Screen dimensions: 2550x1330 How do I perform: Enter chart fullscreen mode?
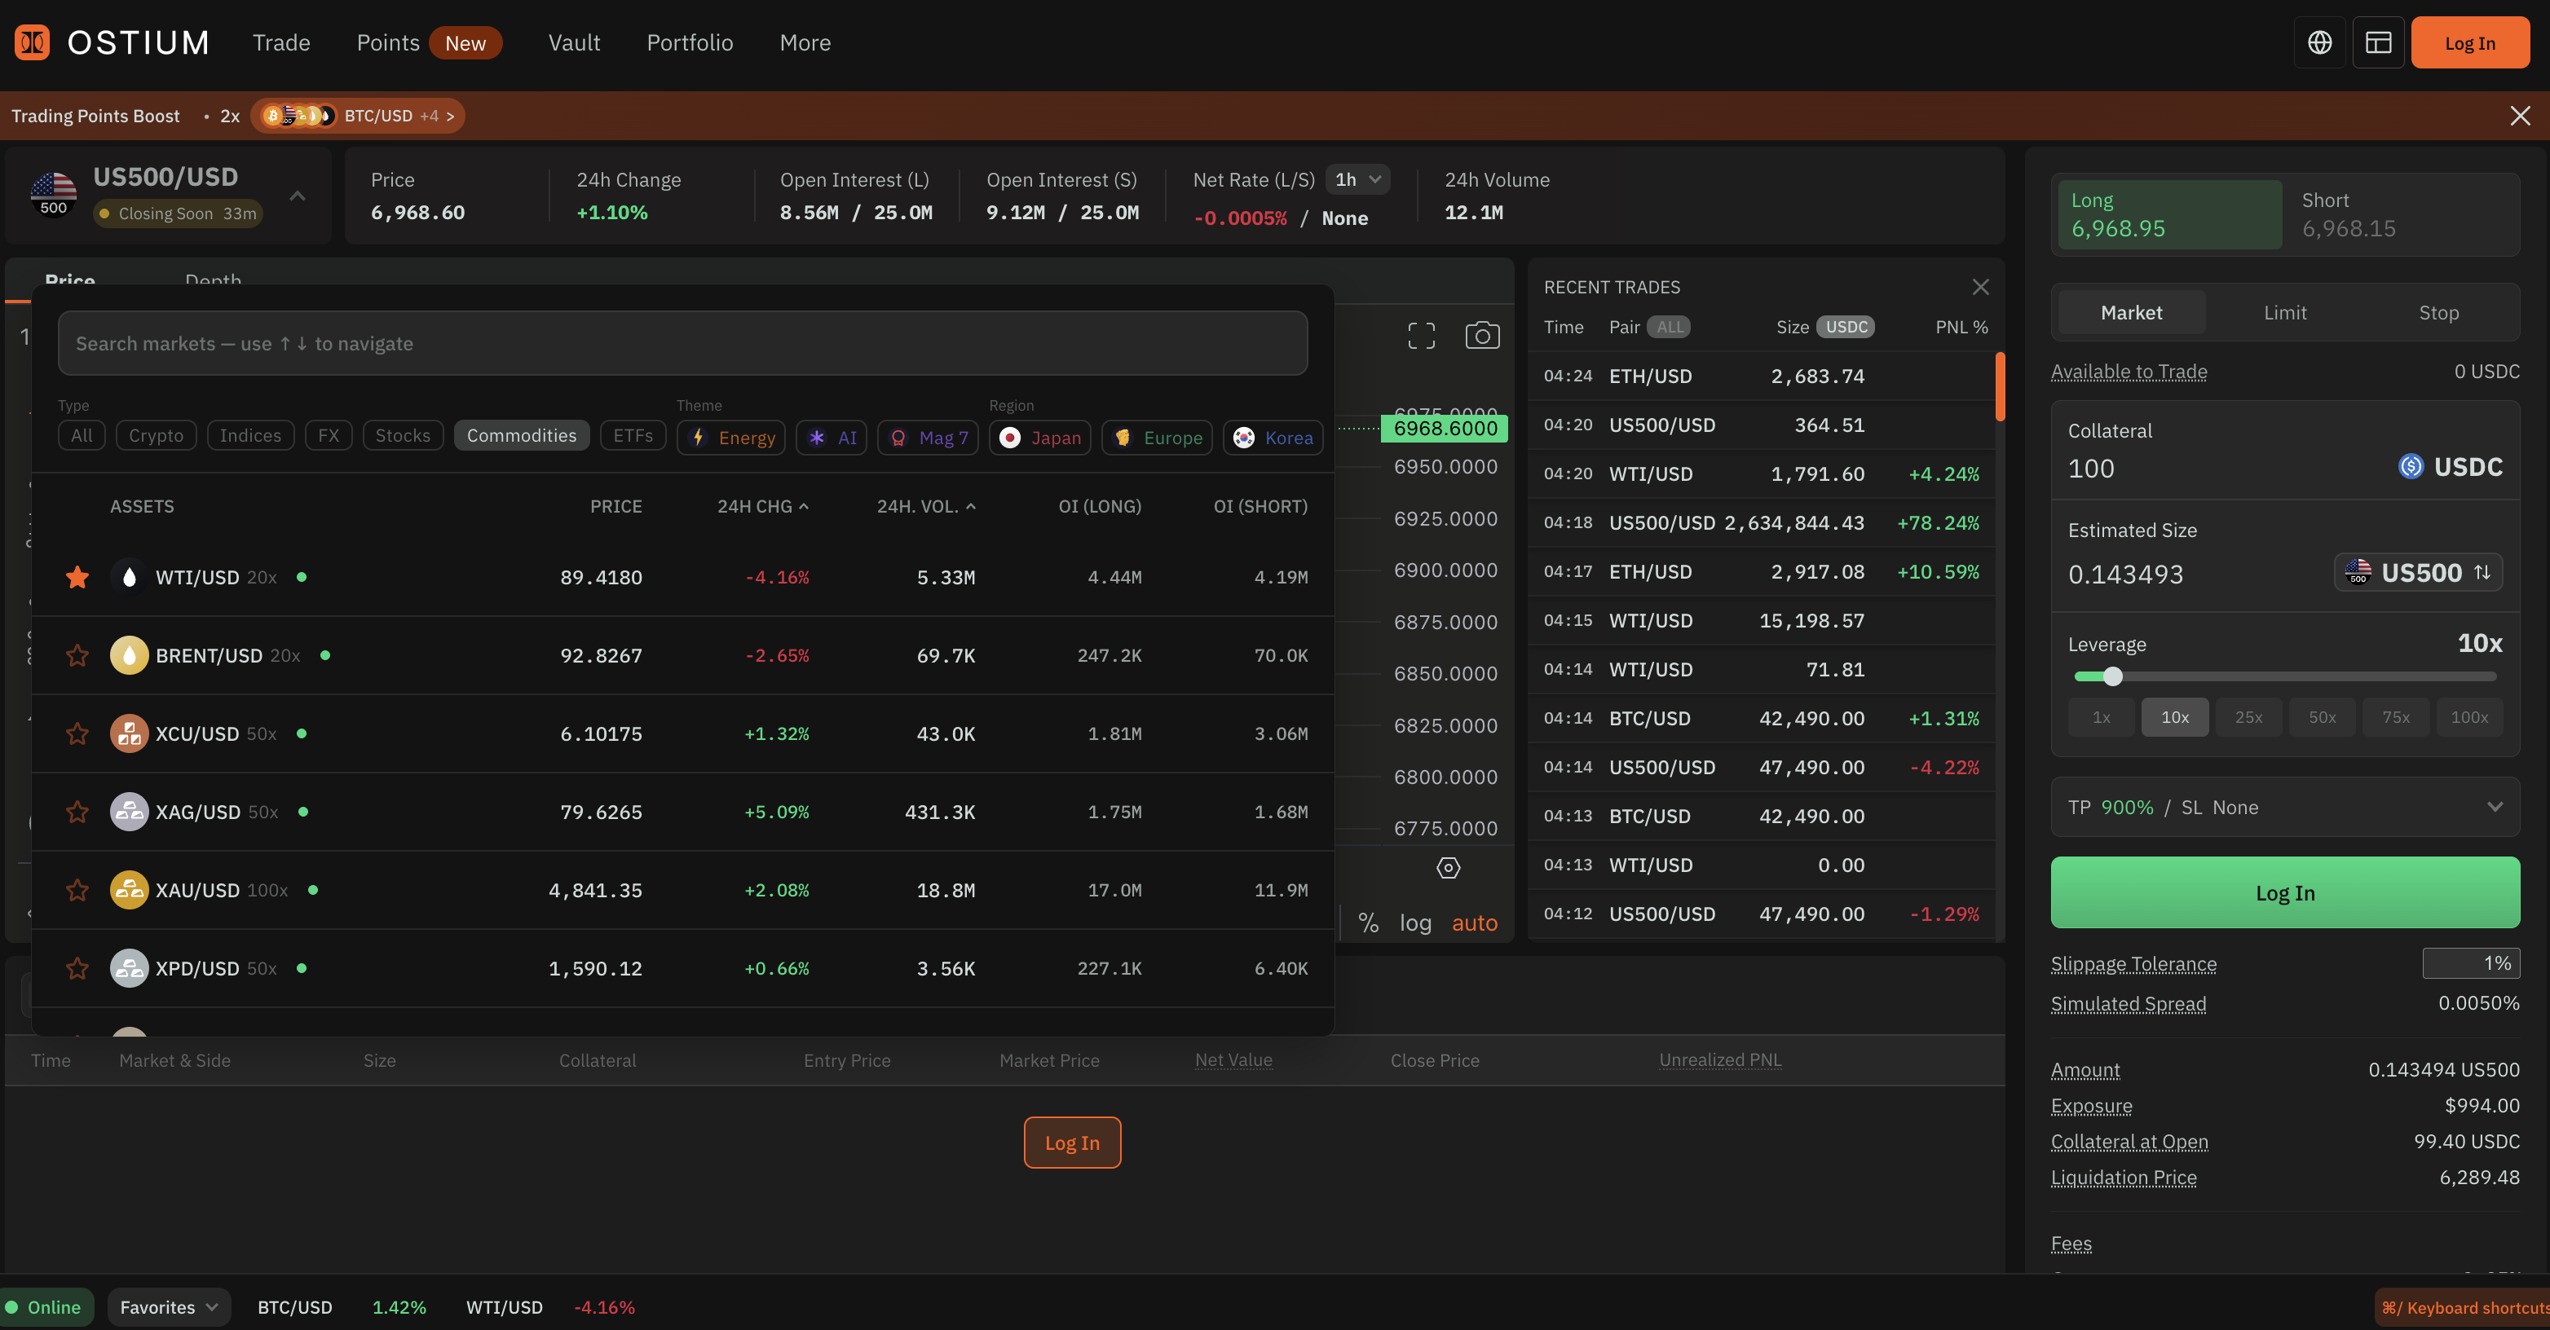[1420, 336]
